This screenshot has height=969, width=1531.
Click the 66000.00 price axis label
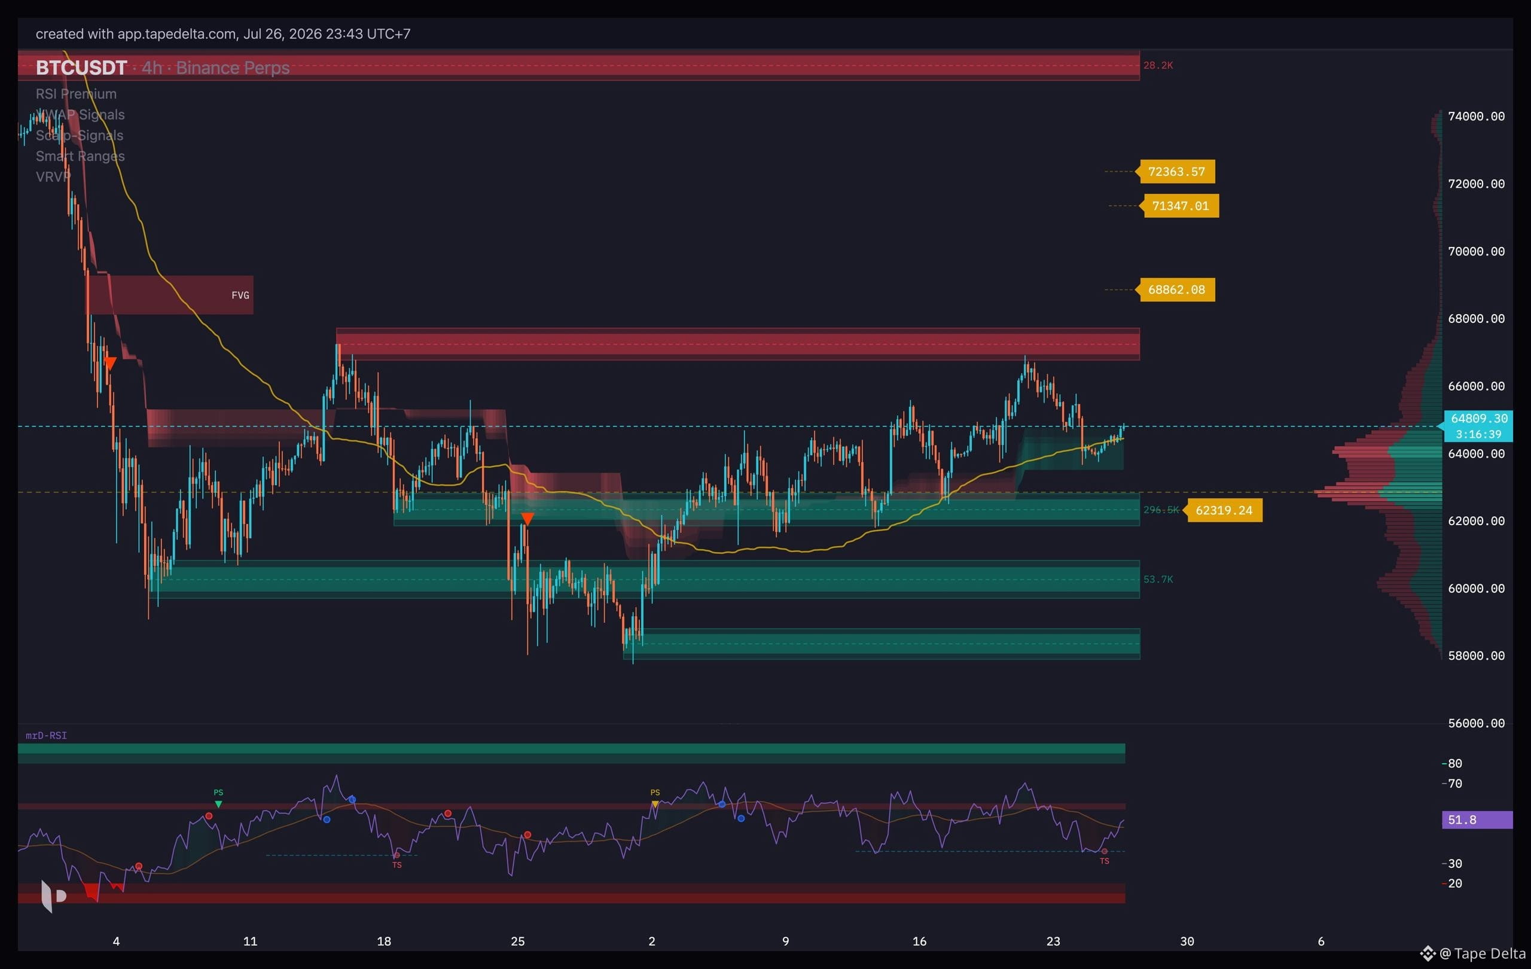[1477, 386]
